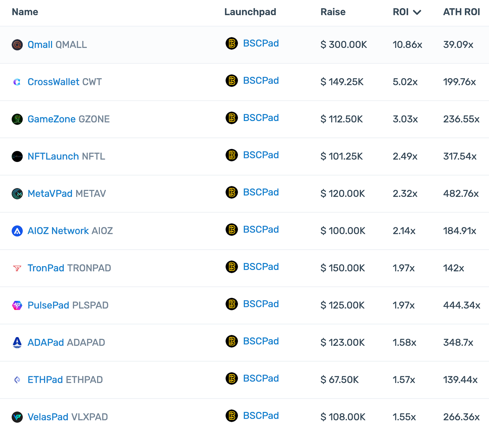This screenshot has width=489, height=435.
Task: Click BSCPad logo icon in ETHPad row
Action: pos(232,378)
